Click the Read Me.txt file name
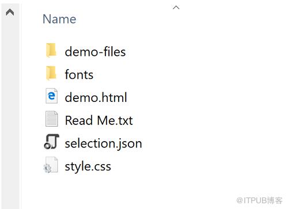The height and width of the screenshot is (209, 288). click(x=98, y=120)
